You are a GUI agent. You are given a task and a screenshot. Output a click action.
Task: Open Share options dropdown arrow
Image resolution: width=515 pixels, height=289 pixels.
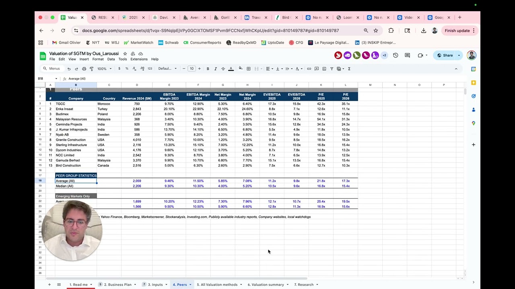(459, 55)
